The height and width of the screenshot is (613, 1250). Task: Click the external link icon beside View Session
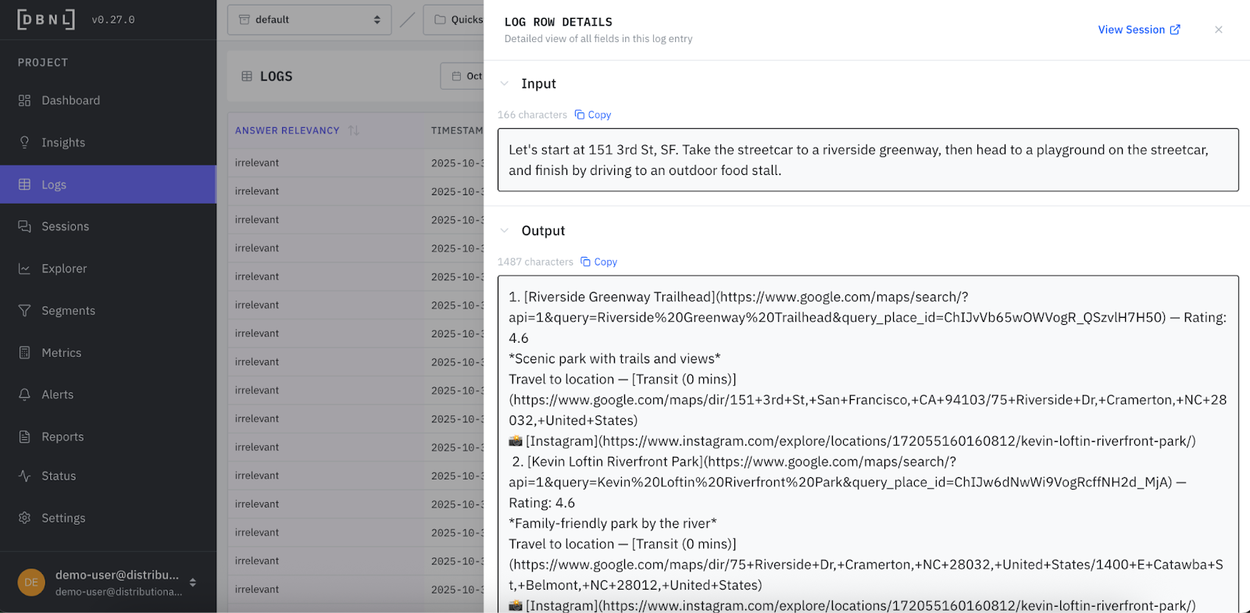click(x=1175, y=30)
